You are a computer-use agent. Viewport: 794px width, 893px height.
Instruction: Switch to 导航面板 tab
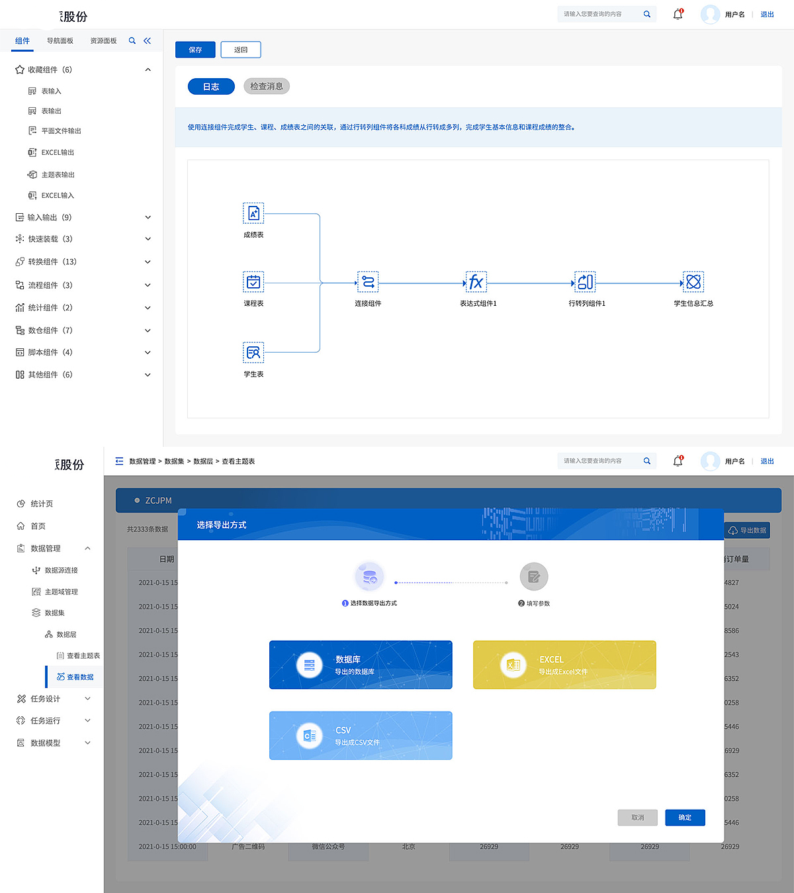point(60,41)
